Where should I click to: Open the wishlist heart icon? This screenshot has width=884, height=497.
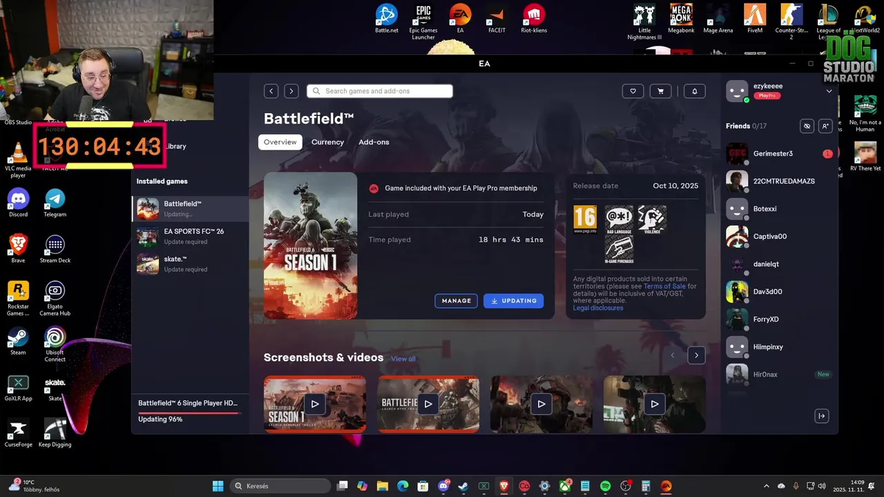point(633,91)
